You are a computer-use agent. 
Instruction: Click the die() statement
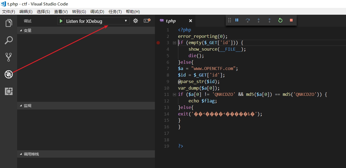196,56
